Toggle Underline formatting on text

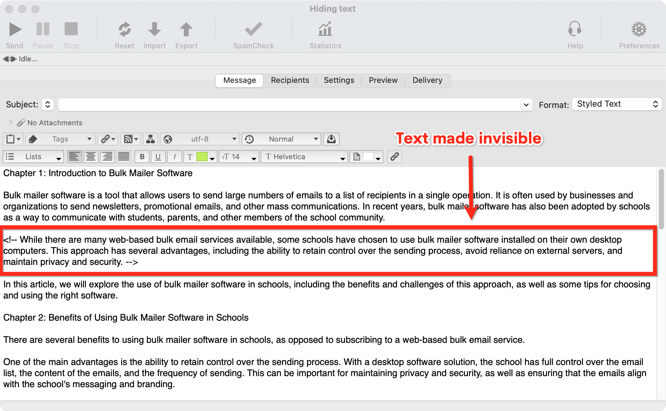tap(157, 156)
